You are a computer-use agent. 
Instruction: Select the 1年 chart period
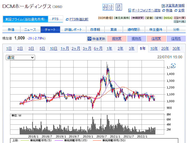(109, 48)
